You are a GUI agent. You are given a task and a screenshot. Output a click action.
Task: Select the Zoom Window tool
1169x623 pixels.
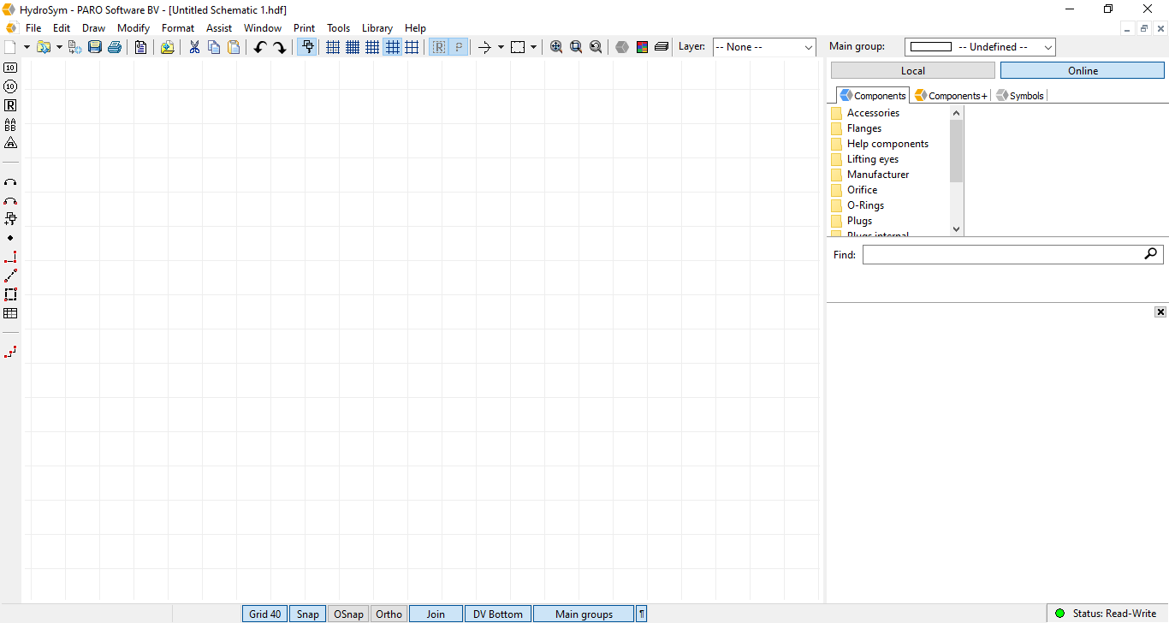[x=576, y=47]
